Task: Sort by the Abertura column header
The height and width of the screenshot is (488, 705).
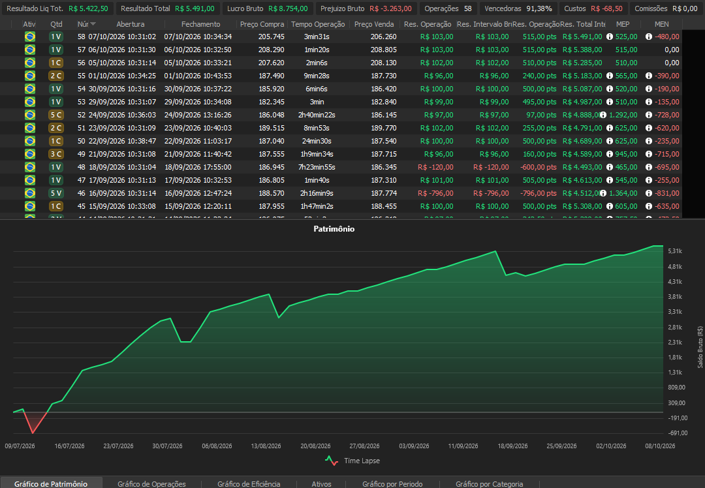Action: click(x=131, y=24)
